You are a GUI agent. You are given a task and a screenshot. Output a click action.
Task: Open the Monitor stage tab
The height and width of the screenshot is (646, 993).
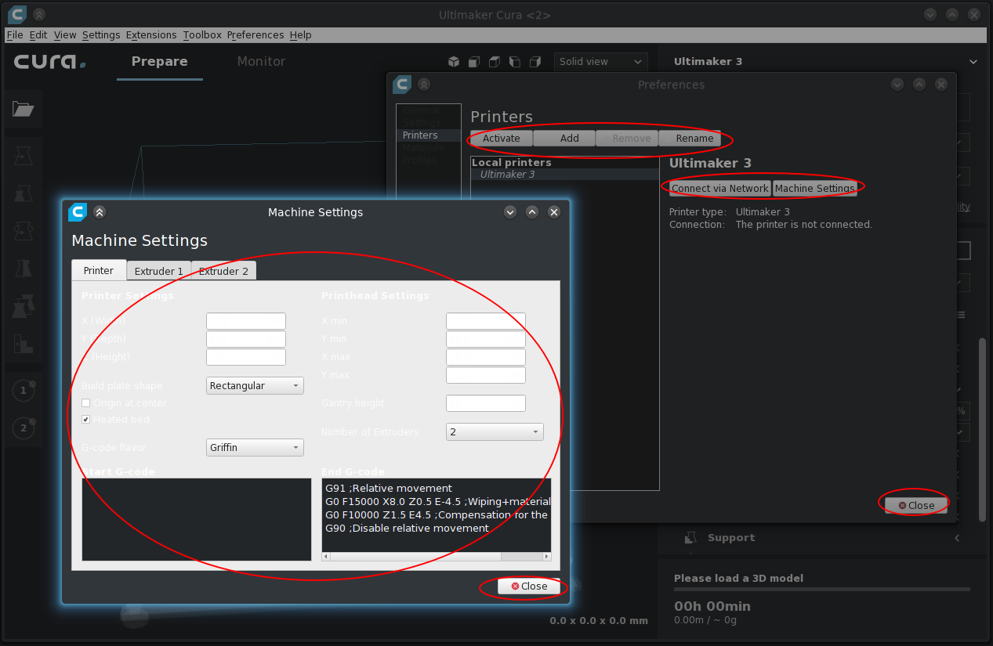[261, 62]
